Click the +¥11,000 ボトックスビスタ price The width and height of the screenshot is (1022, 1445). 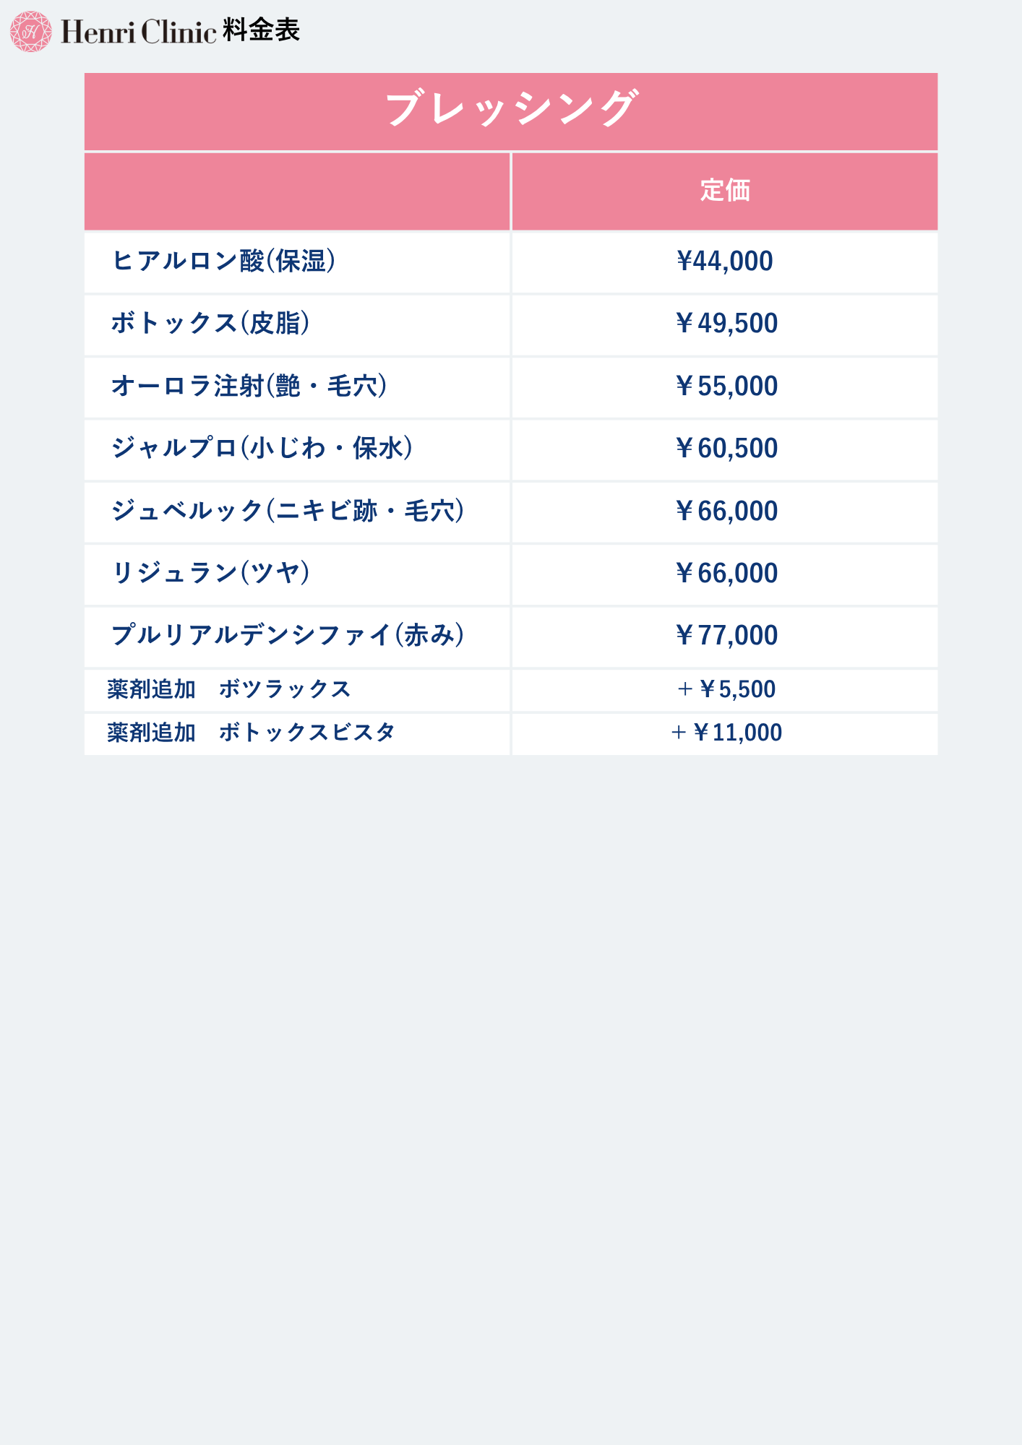coord(726,733)
